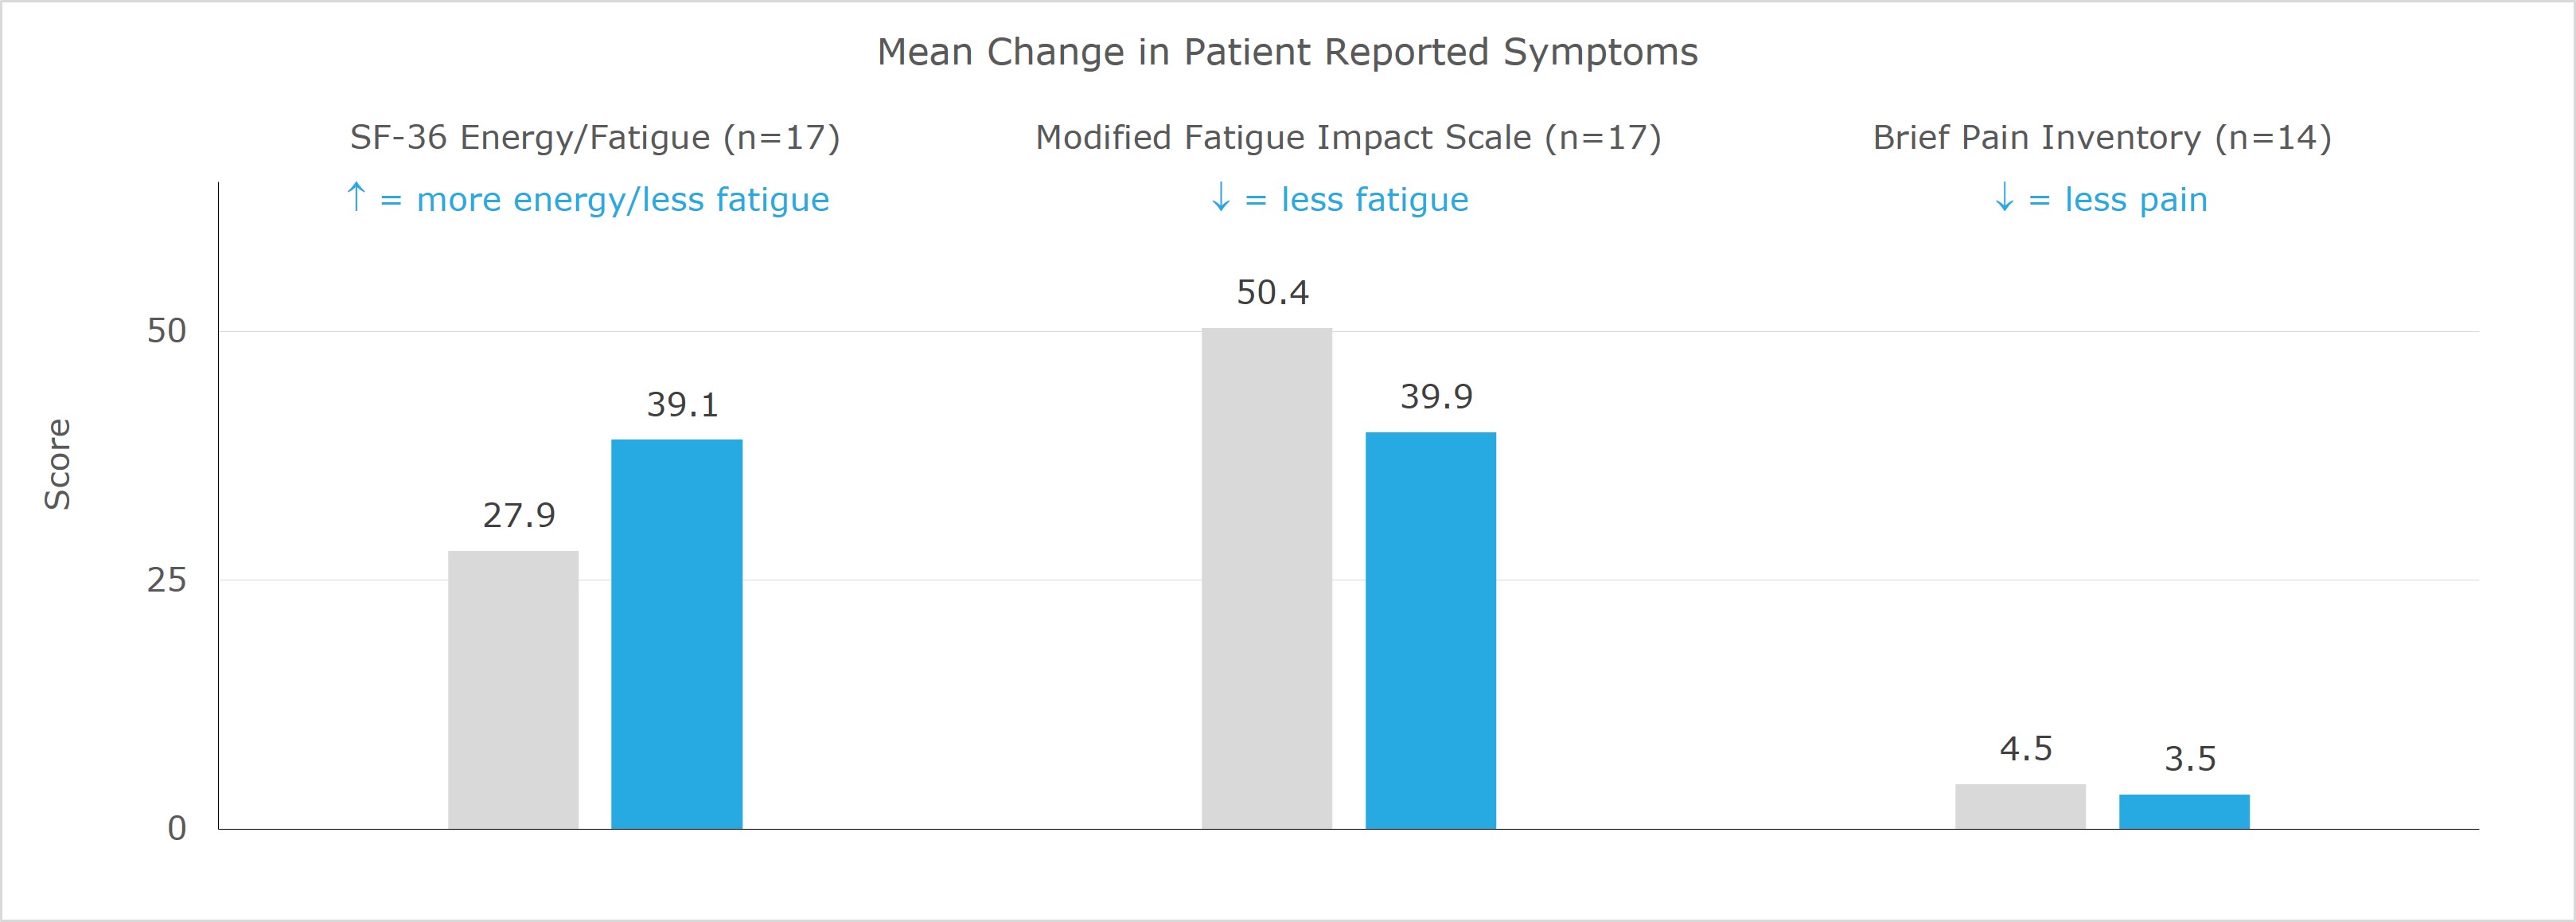Click the gray 4.5 pain inventory bar
This screenshot has height=922, width=2576.
(x=2021, y=806)
